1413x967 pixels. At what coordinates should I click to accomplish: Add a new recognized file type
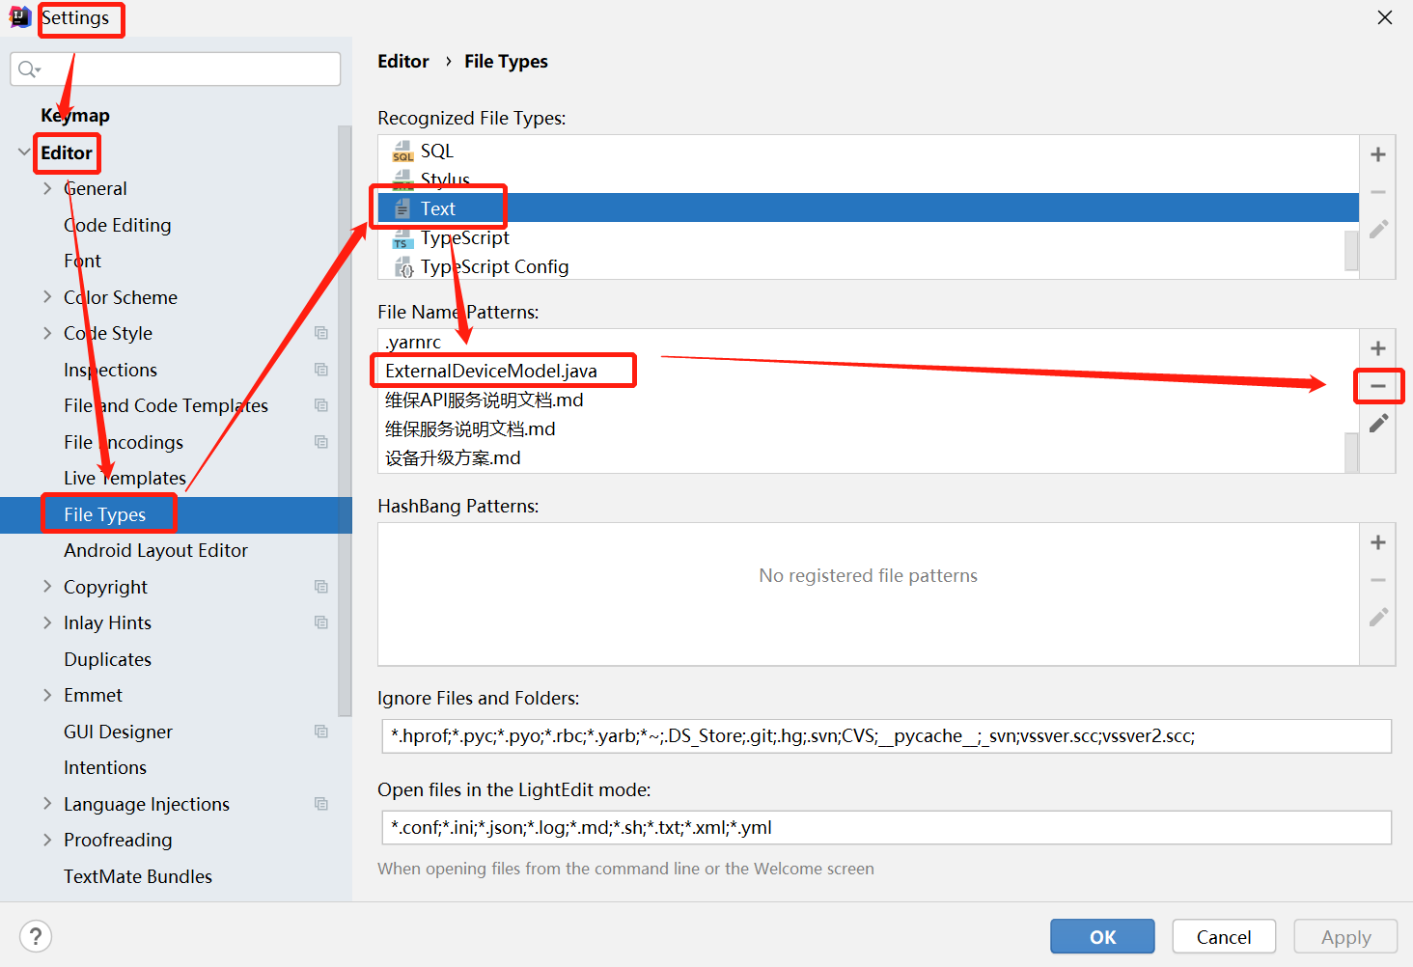[1377, 153]
